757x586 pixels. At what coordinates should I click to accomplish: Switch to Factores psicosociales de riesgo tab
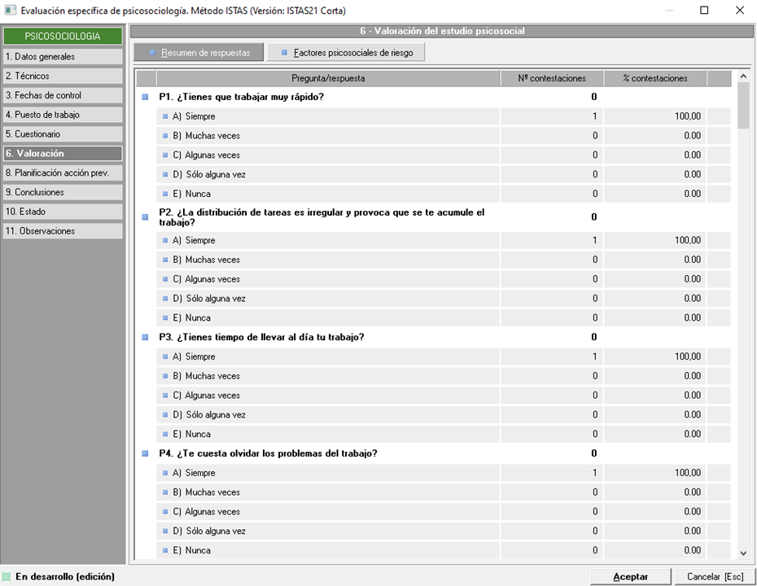(x=346, y=53)
